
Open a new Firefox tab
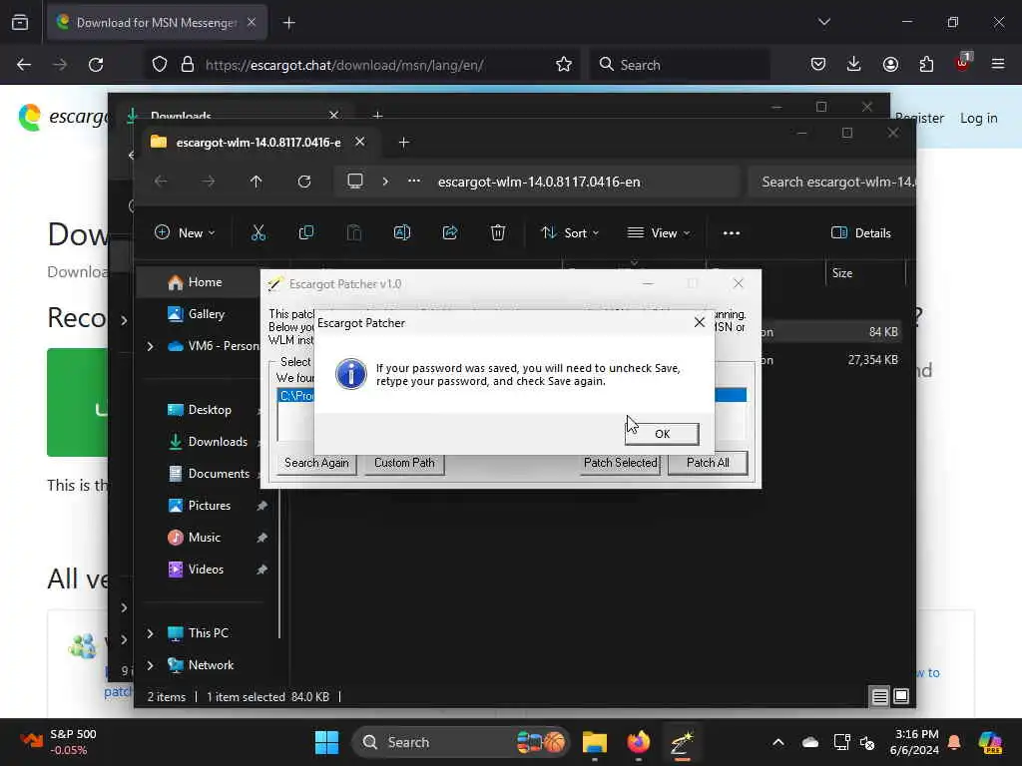click(288, 23)
